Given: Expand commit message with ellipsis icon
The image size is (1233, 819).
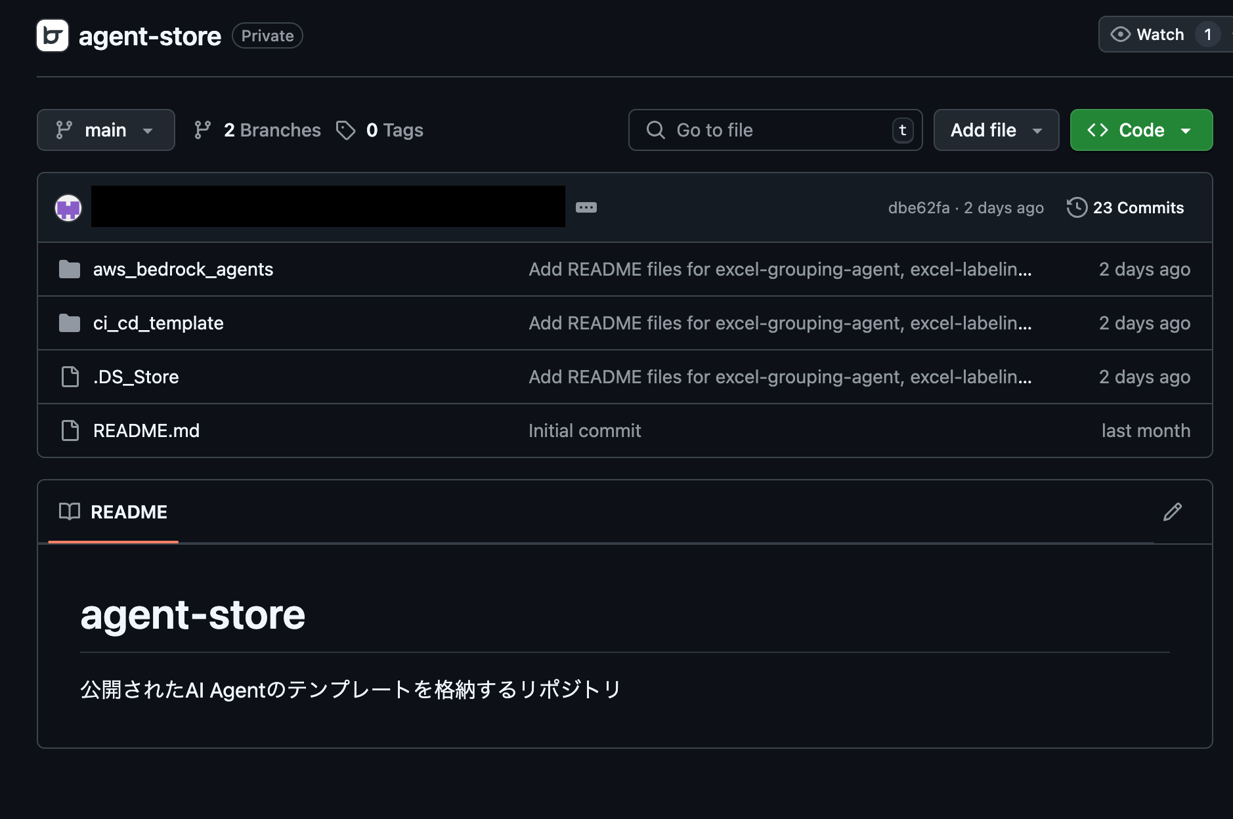Looking at the screenshot, I should (586, 207).
